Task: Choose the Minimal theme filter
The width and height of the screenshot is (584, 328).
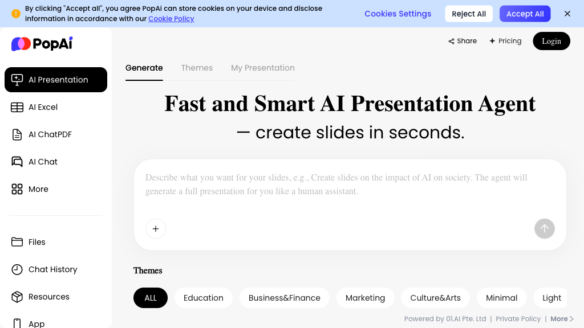Action: 501,298
